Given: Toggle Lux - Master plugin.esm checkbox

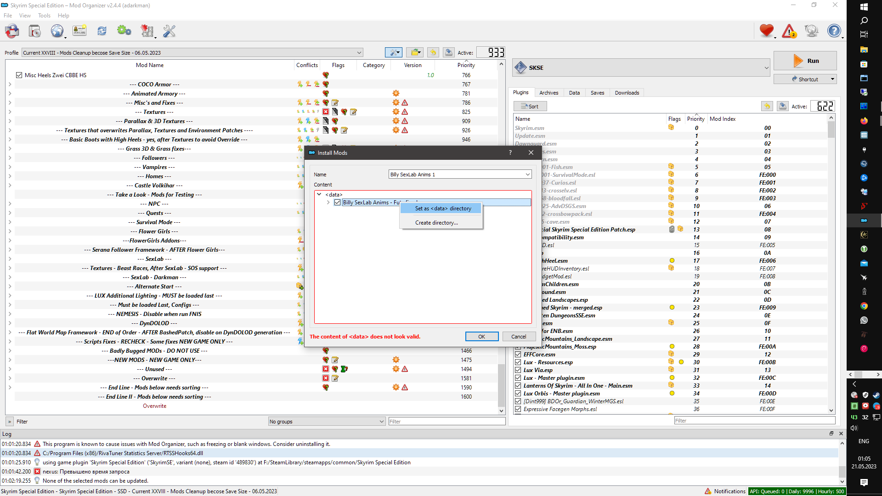Looking at the screenshot, I should (x=518, y=378).
